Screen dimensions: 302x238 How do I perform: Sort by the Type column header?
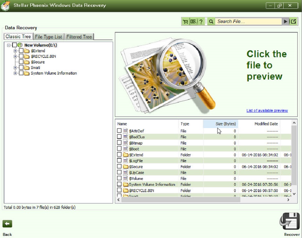coord(191,124)
